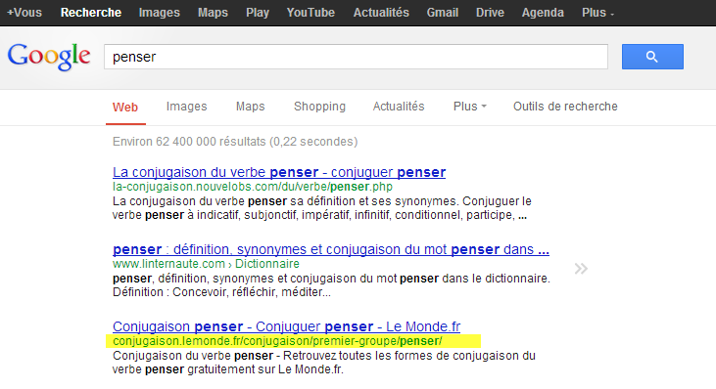Screen dimensions: 716x389
Task: Open the linternaute "penser : définition" result
Action: click(331, 249)
